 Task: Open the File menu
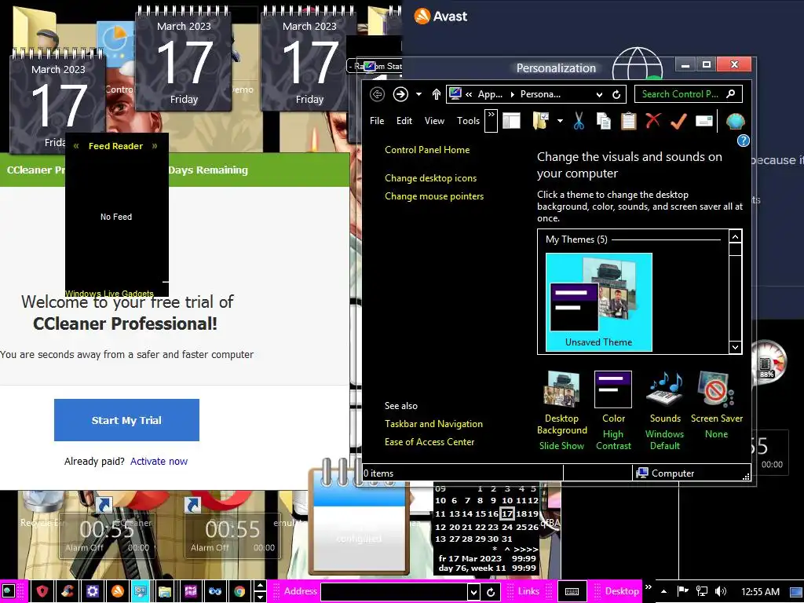pyautogui.click(x=377, y=121)
